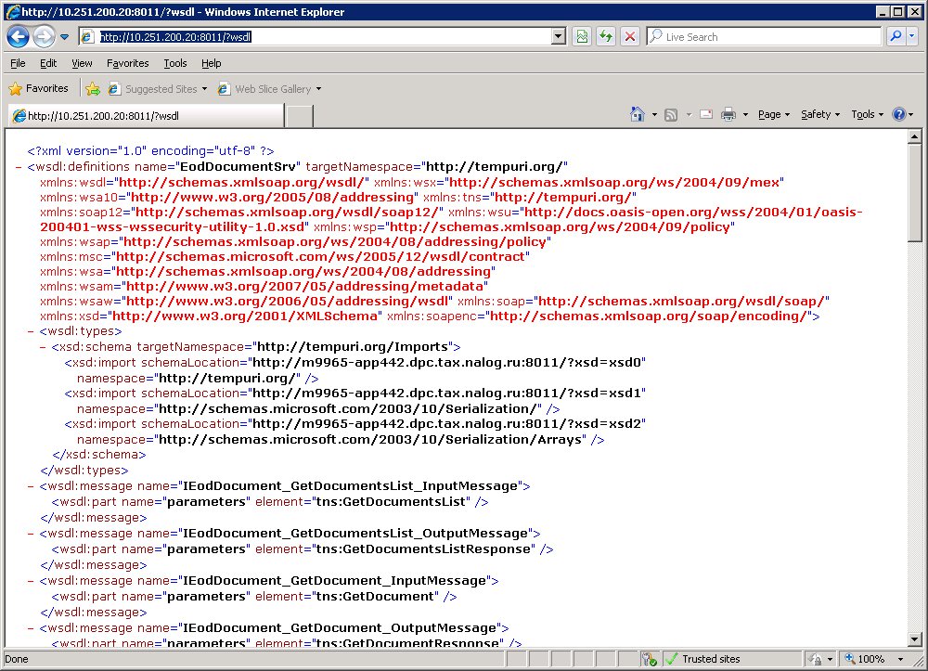Click the Refresh page icon

[x=606, y=37]
